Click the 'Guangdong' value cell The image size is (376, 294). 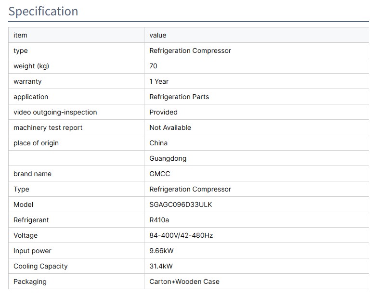click(x=168, y=158)
